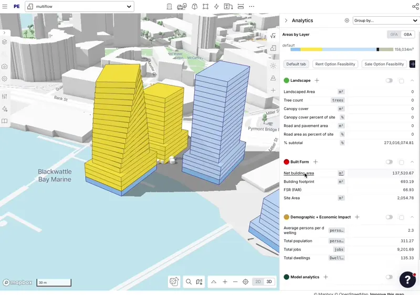Collapse the Demographic + Economic Impact chevron
This screenshot has height=295, width=420.
tap(412, 217)
